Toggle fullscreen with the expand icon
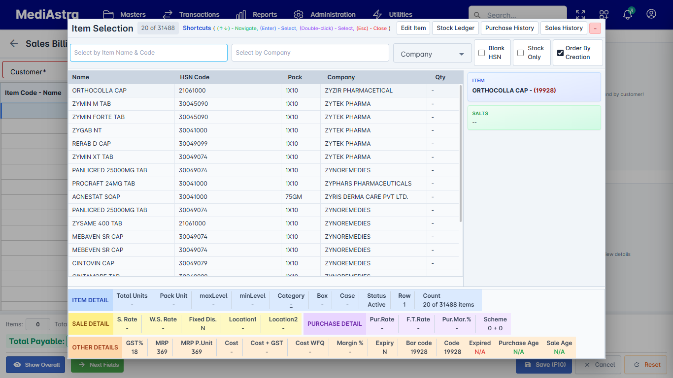Viewport: 673px width, 378px height. tap(580, 15)
